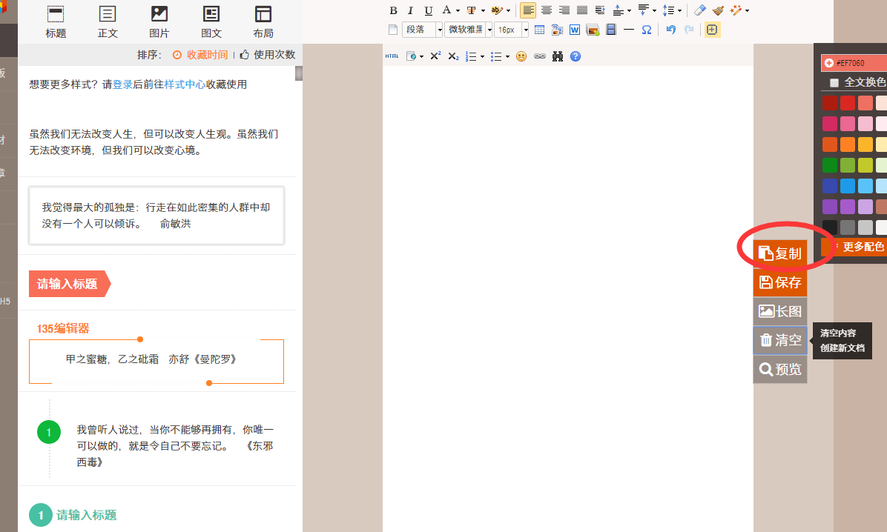Image resolution: width=887 pixels, height=532 pixels.
Task: Select the eraser clear-format icon
Action: point(700,10)
